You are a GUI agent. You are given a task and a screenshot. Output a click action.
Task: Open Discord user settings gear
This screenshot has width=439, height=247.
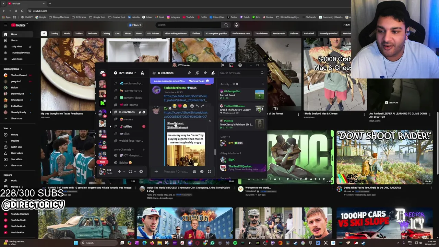(x=141, y=172)
